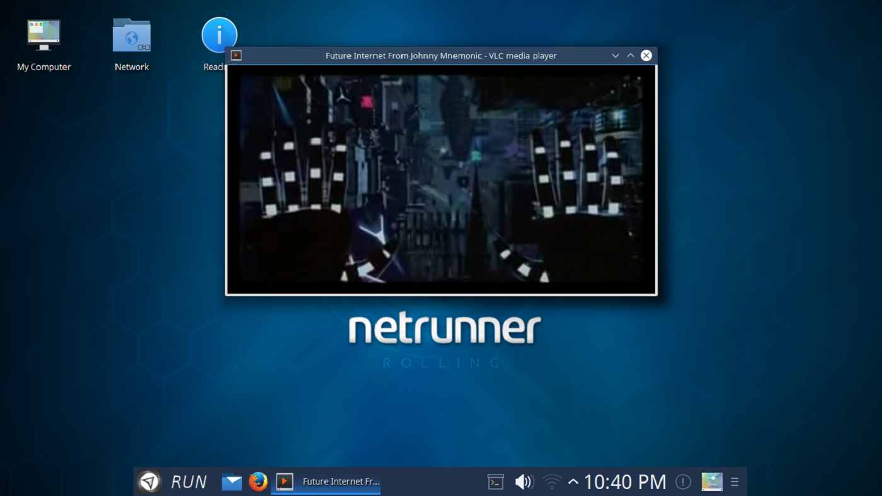Open the panel hamburger menu
Image resolution: width=882 pixels, height=496 pixels.
(735, 482)
